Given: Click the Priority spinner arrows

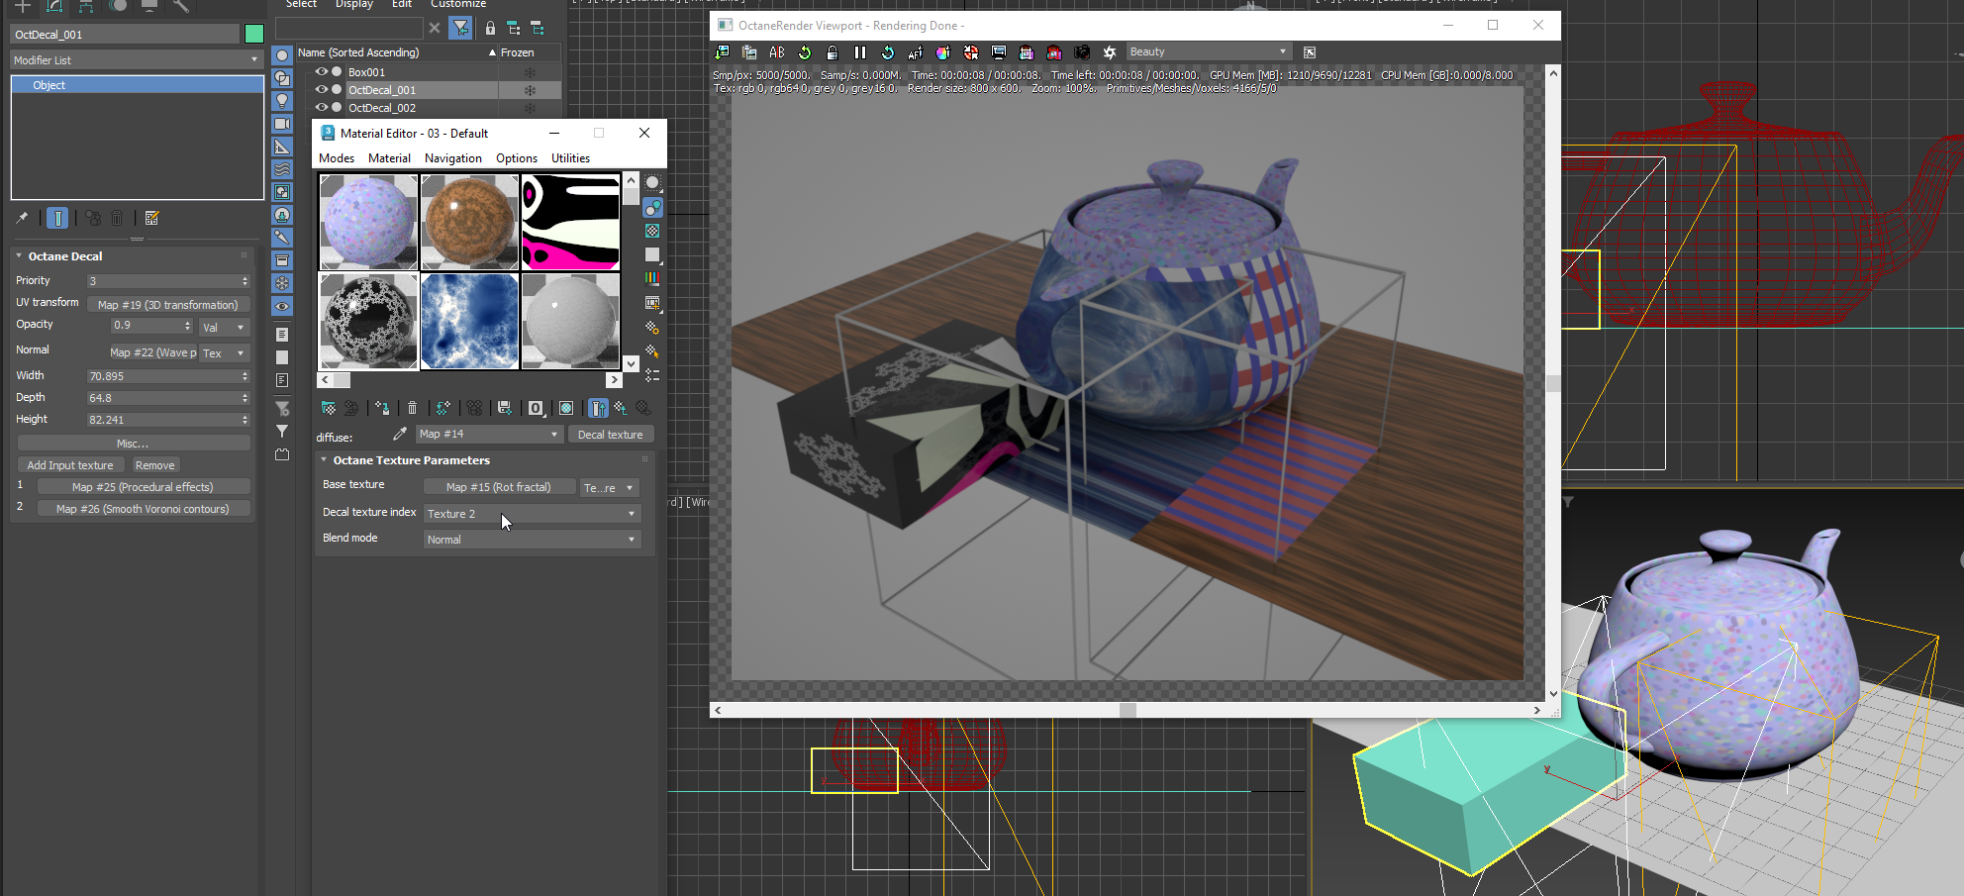Looking at the screenshot, I should coord(245,281).
